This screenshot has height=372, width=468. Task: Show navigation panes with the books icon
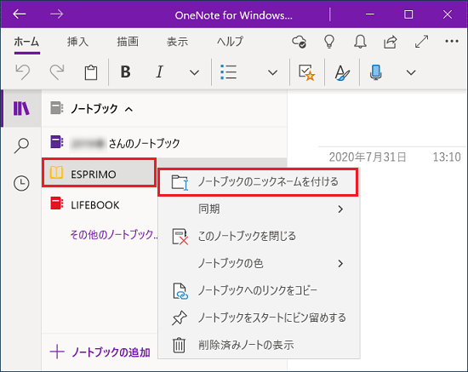pos(21,108)
